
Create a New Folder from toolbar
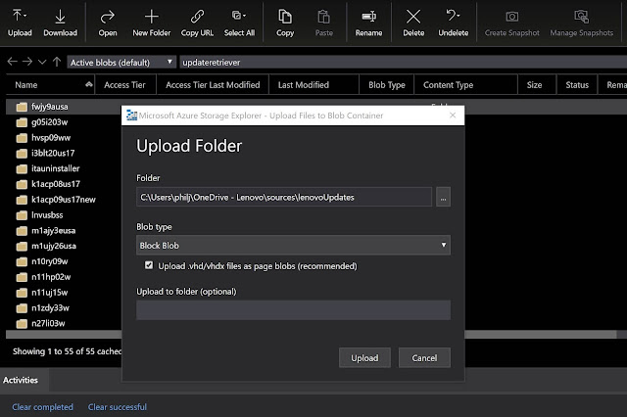[x=151, y=23]
